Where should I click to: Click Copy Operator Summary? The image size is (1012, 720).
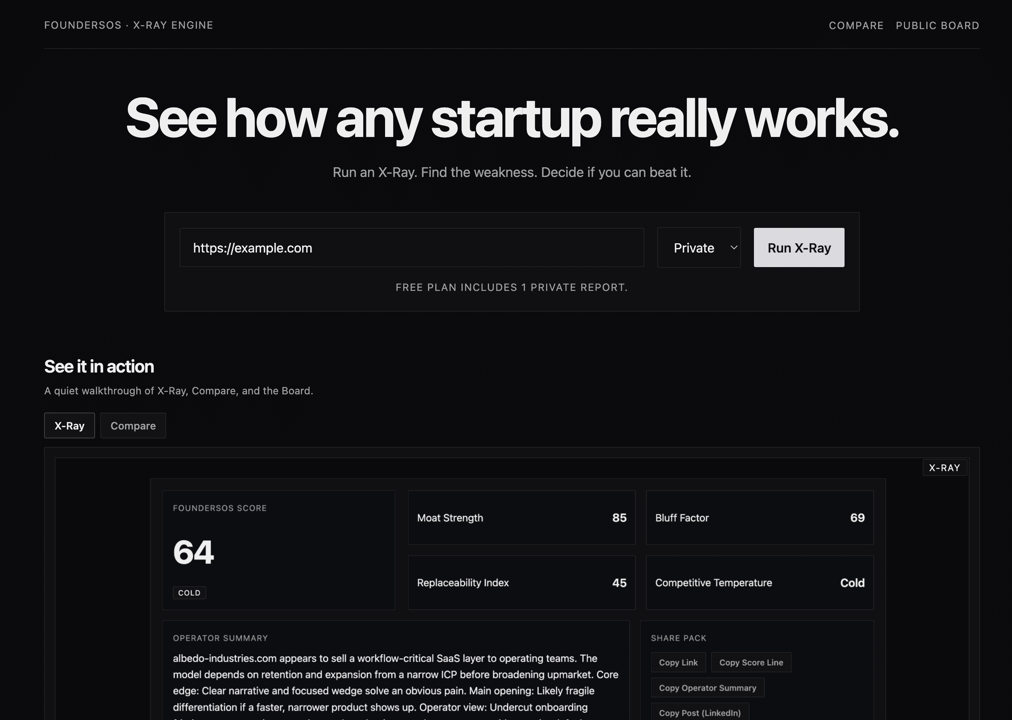click(707, 688)
